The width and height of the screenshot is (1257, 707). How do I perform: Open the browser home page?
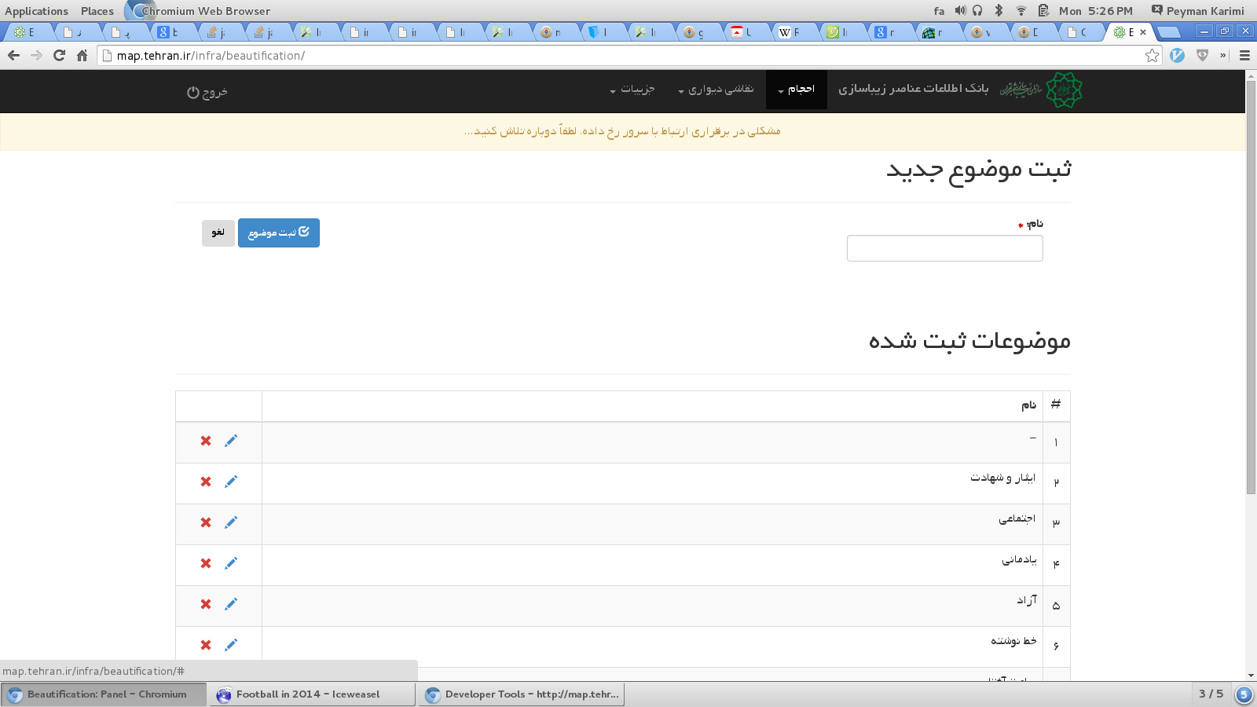point(82,55)
